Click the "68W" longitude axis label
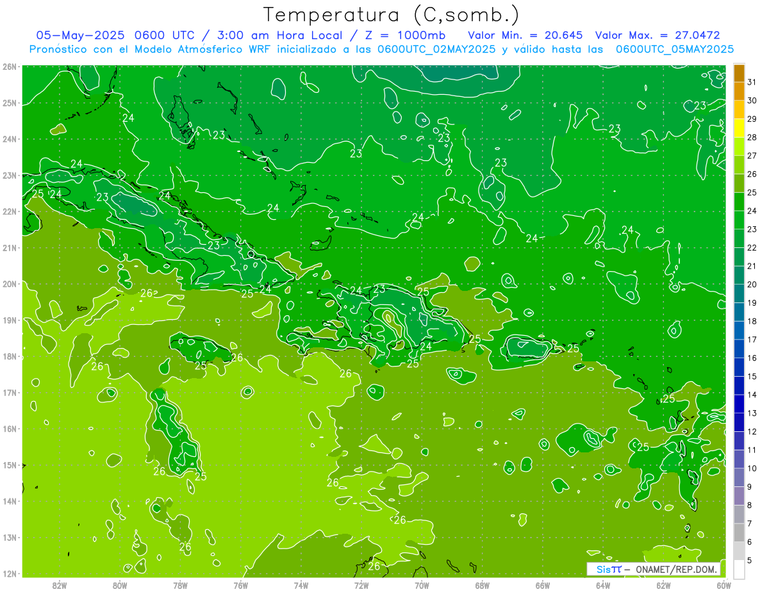This screenshot has width=769, height=594. click(x=483, y=586)
